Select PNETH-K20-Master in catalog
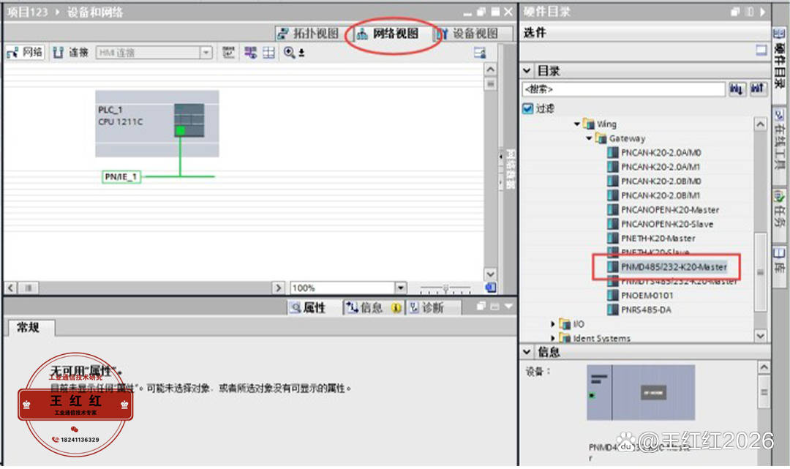 (658, 239)
